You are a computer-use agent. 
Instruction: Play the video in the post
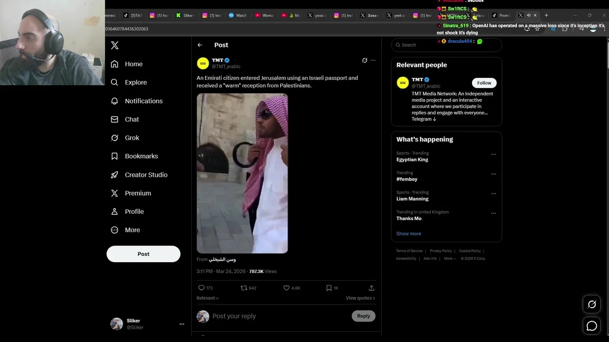click(x=242, y=173)
